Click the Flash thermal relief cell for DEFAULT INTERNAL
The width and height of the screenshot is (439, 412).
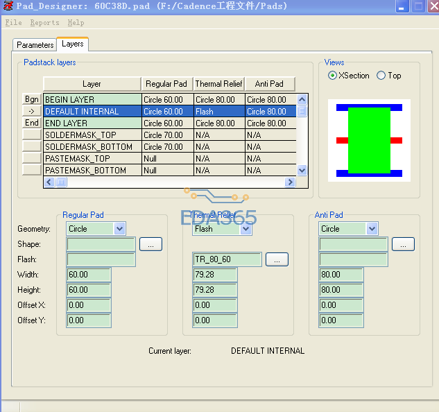pos(219,111)
